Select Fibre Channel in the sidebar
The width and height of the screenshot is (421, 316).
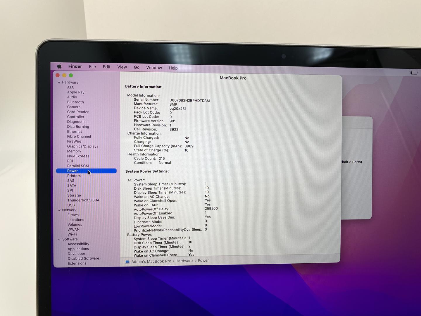[79, 136]
